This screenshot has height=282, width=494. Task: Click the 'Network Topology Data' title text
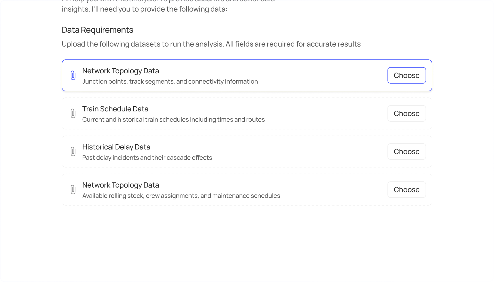coord(120,71)
